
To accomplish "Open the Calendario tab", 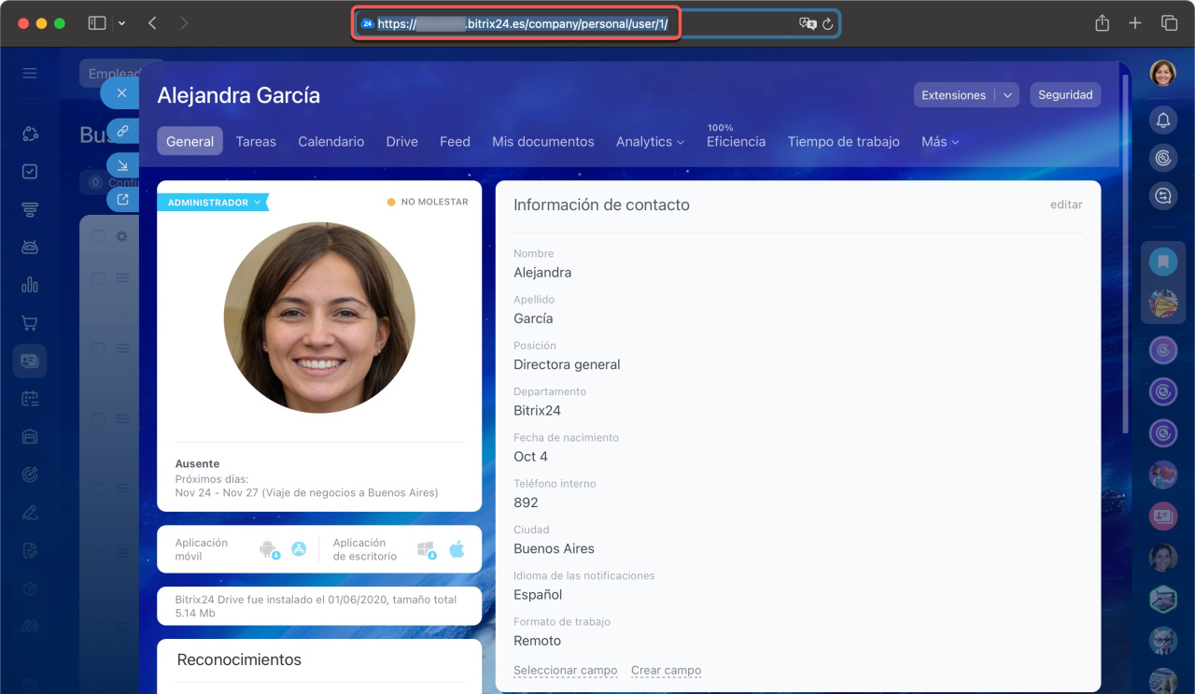I will (x=330, y=142).
